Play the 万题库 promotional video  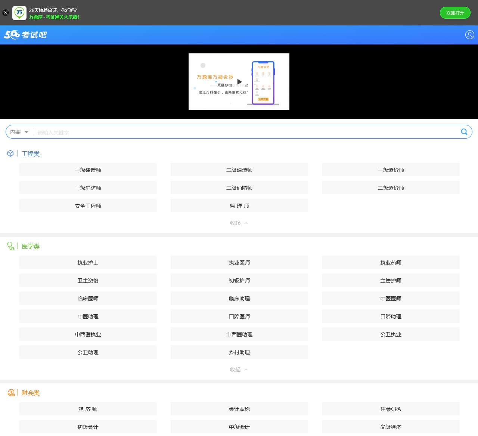239,82
